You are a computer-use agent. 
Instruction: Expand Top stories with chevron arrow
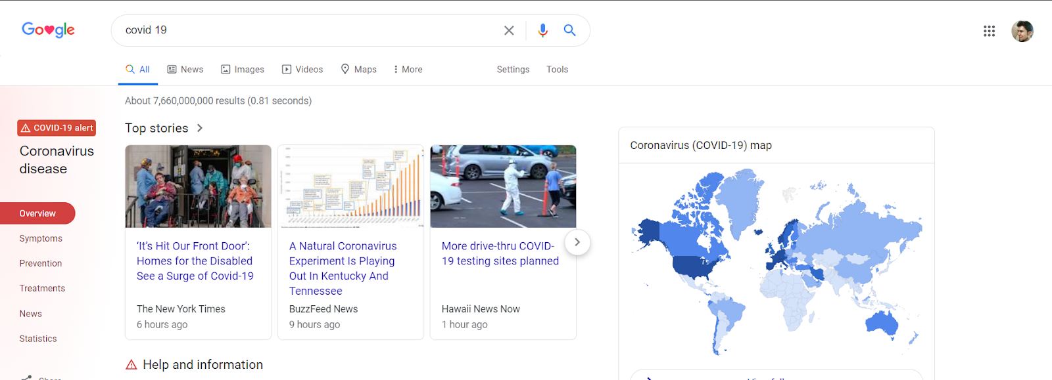(200, 128)
